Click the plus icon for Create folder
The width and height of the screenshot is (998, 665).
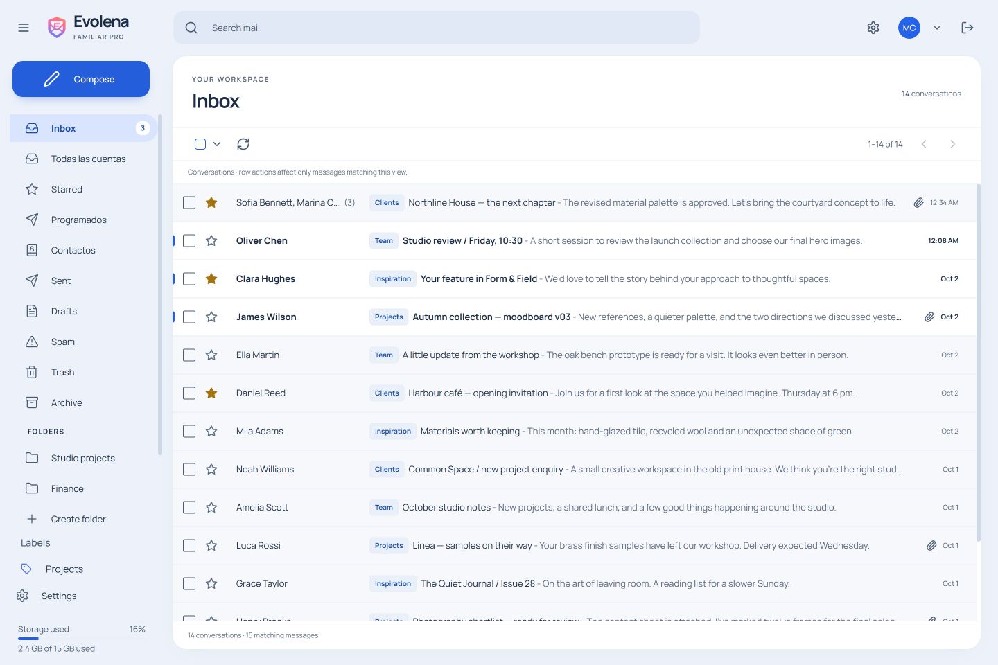(32, 519)
